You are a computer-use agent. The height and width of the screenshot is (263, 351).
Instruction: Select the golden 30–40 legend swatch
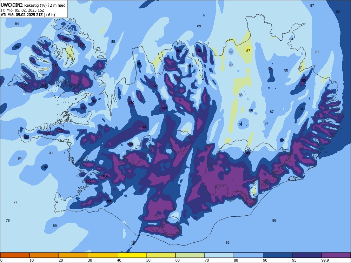[x=102, y=255]
